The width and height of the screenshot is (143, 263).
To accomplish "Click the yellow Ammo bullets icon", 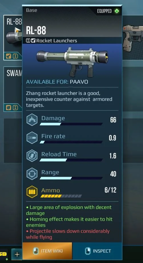I will pos(32,192).
